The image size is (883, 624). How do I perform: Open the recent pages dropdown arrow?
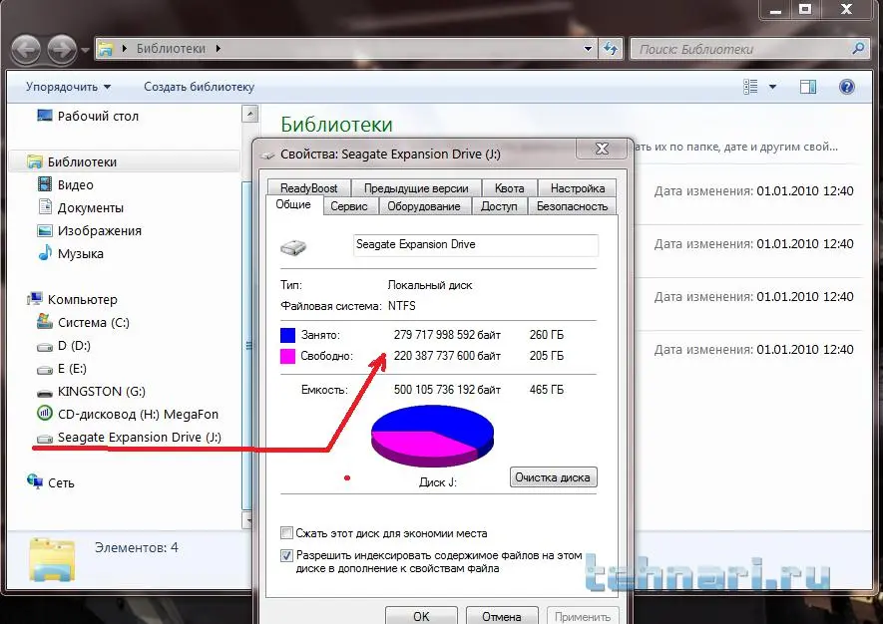coord(85,50)
